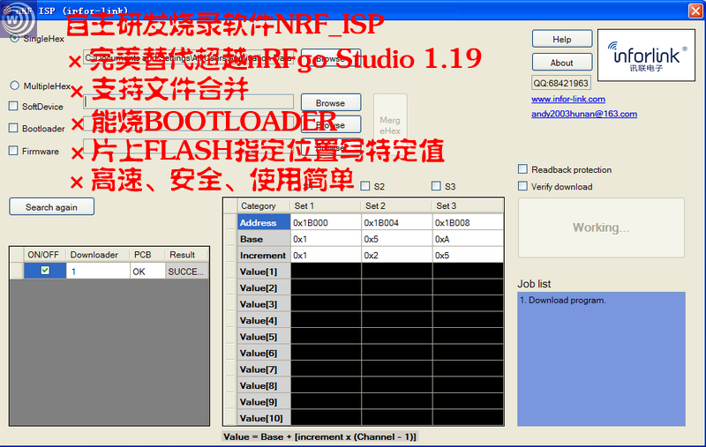Enable the SoftDevice checkbox
Image resolution: width=706 pixels, height=447 pixels.
(x=13, y=106)
